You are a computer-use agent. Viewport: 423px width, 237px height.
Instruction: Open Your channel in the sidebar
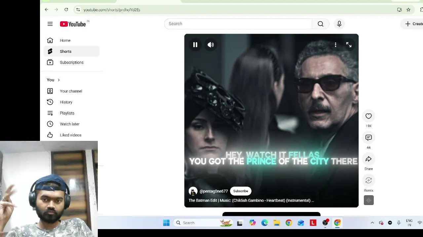(x=71, y=91)
